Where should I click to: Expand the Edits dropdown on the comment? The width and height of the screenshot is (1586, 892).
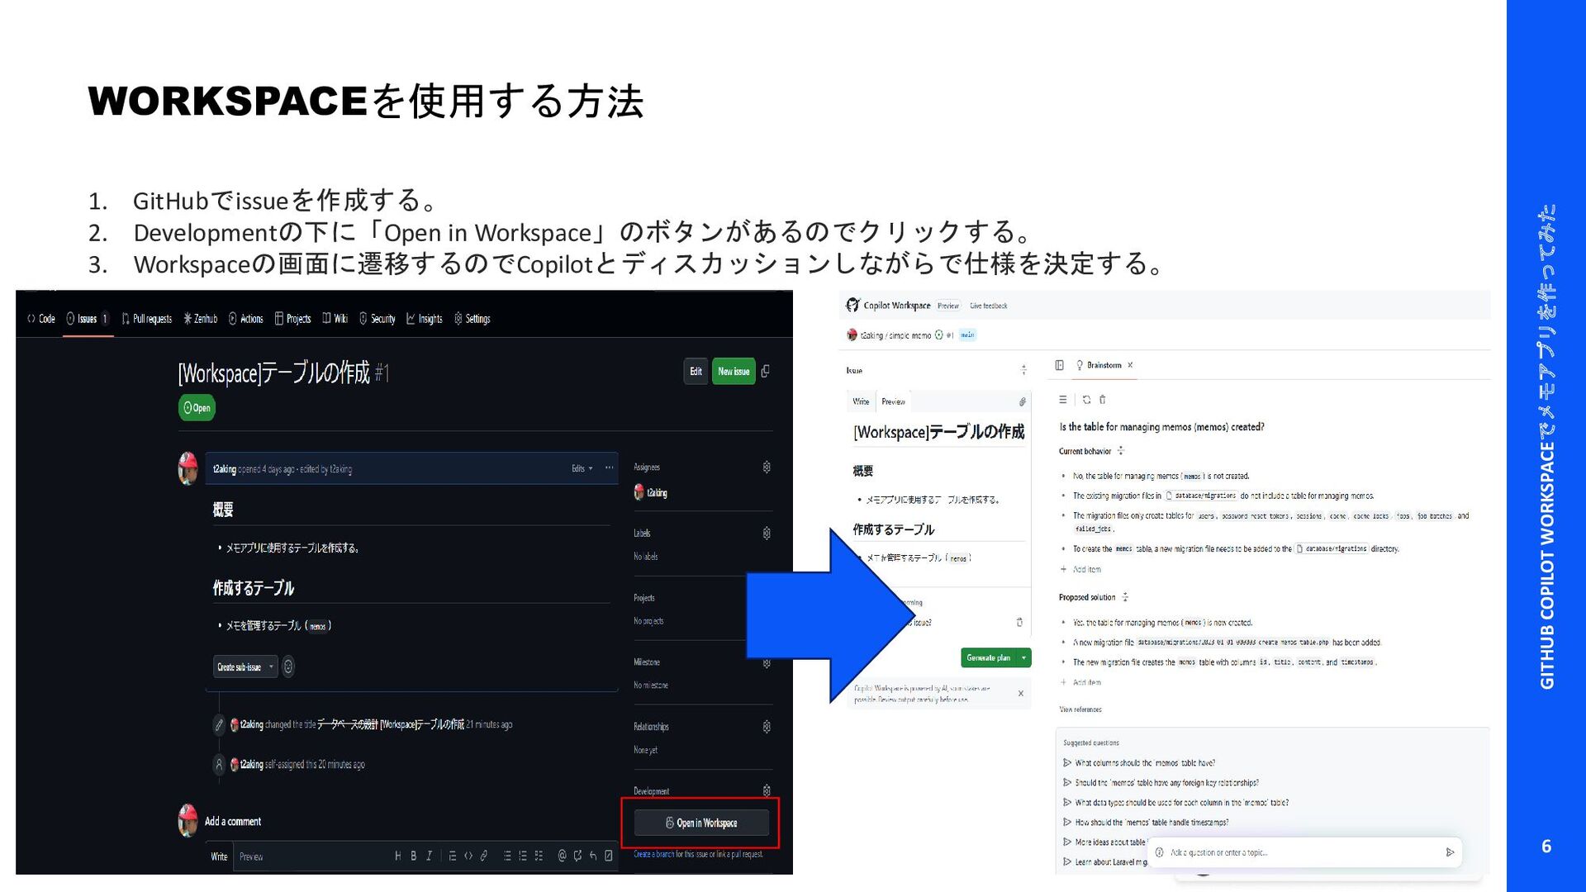[582, 468]
